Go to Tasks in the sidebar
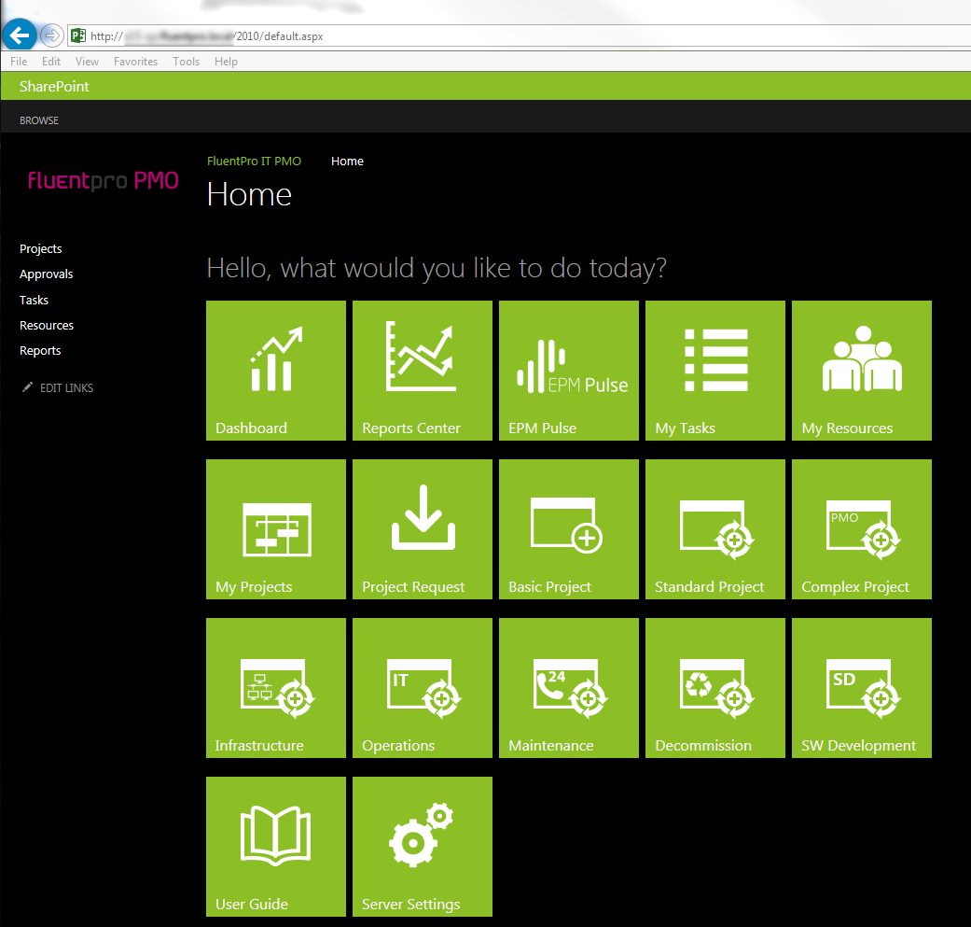Screen dimensions: 971x927 tap(35, 300)
